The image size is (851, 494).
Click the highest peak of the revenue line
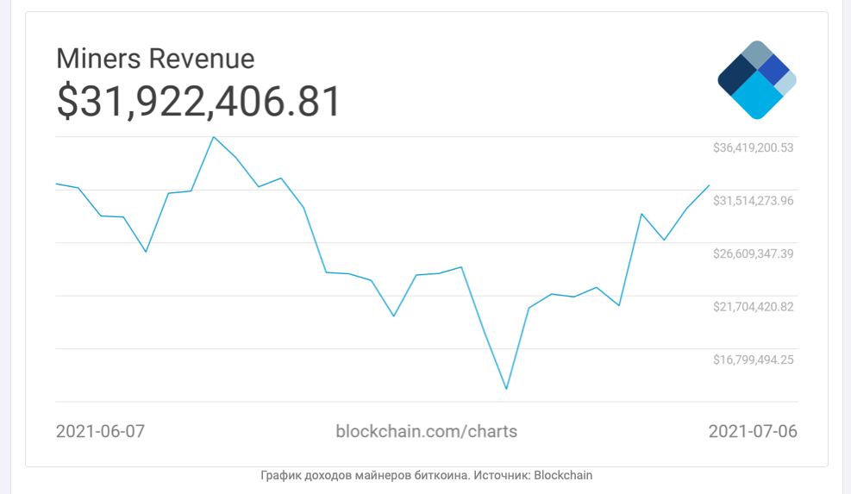(213, 137)
